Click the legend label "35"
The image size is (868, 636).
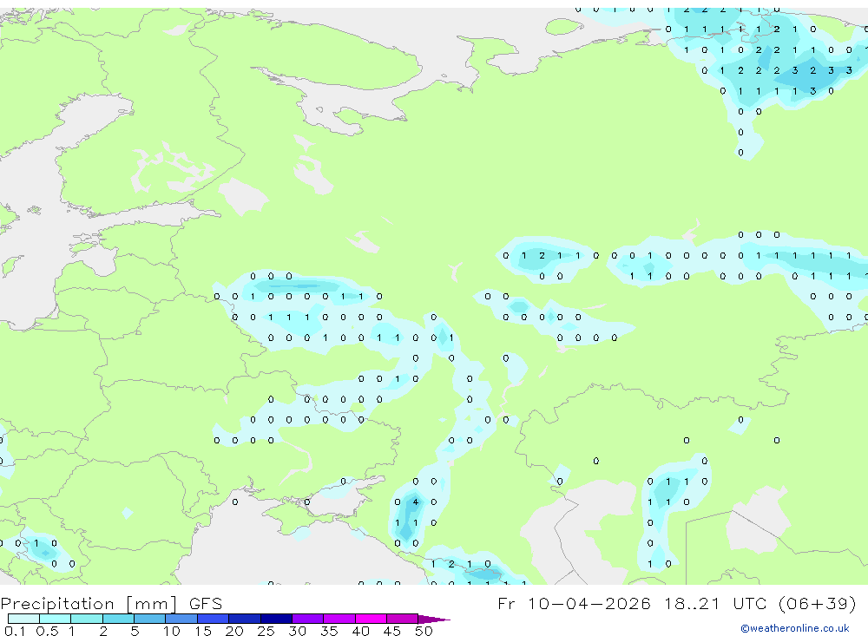329,631
